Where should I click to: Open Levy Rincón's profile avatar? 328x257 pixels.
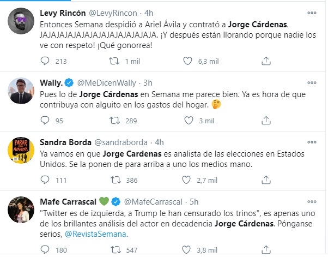(21, 21)
